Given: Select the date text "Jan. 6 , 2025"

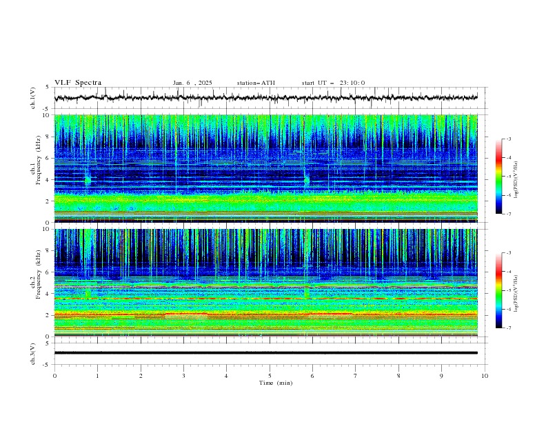Looking at the screenshot, I should pyautogui.click(x=192, y=83).
